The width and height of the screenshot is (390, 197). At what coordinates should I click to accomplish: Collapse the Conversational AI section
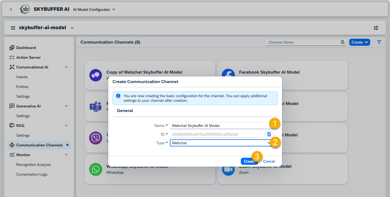pyautogui.click(x=67, y=67)
